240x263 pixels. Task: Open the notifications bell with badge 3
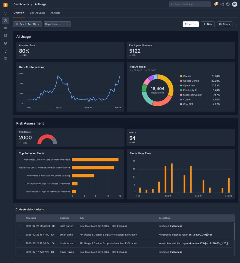coord(216,4)
